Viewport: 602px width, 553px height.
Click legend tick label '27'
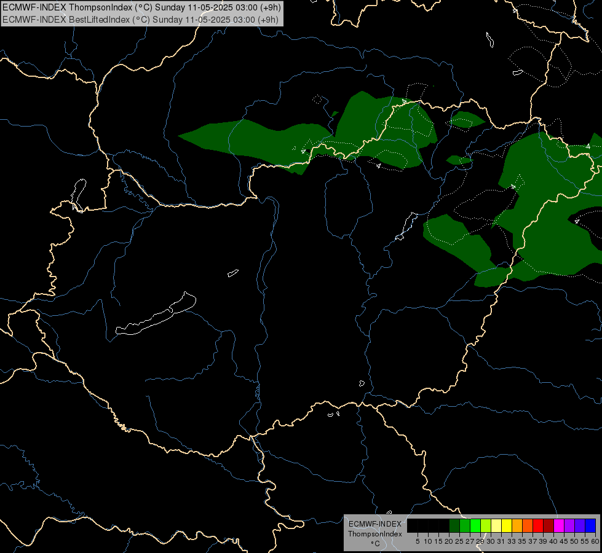470,541
